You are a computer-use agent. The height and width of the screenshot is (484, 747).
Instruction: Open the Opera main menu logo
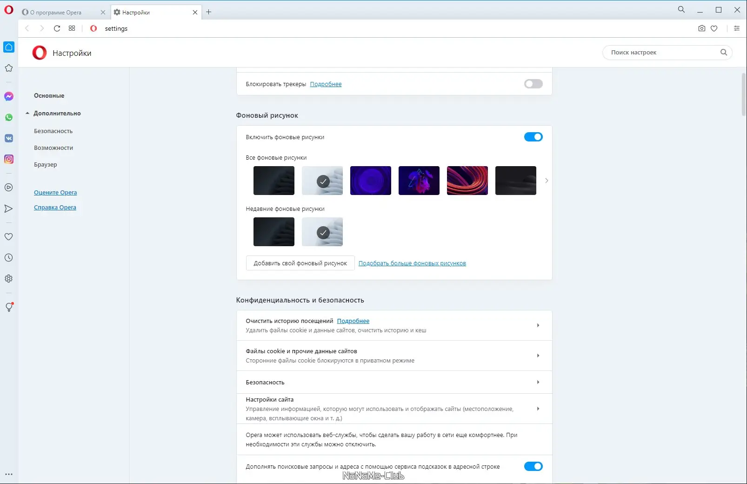(x=9, y=10)
